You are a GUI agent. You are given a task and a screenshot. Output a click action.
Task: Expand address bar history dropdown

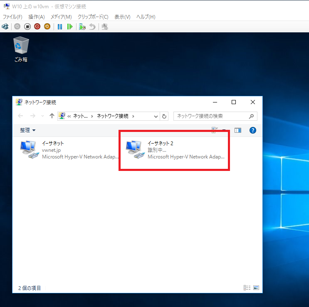coord(156,116)
